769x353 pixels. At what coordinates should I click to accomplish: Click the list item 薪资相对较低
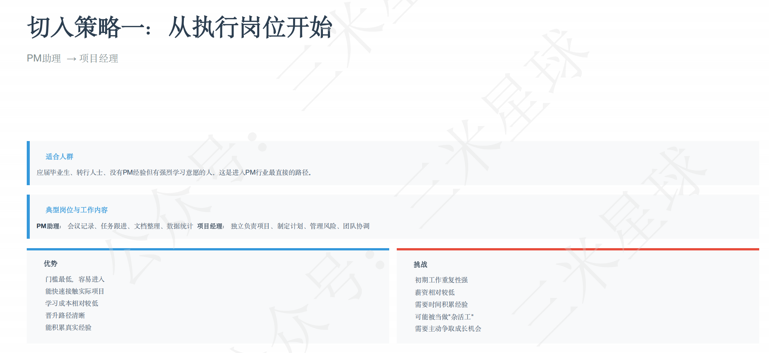coord(434,293)
